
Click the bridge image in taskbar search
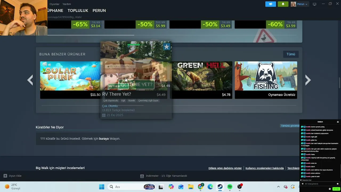(149, 187)
